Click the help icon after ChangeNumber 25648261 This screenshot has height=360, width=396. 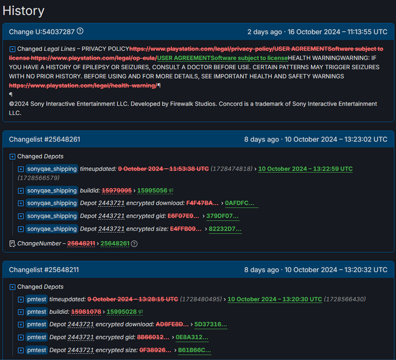pyautogui.click(x=134, y=244)
